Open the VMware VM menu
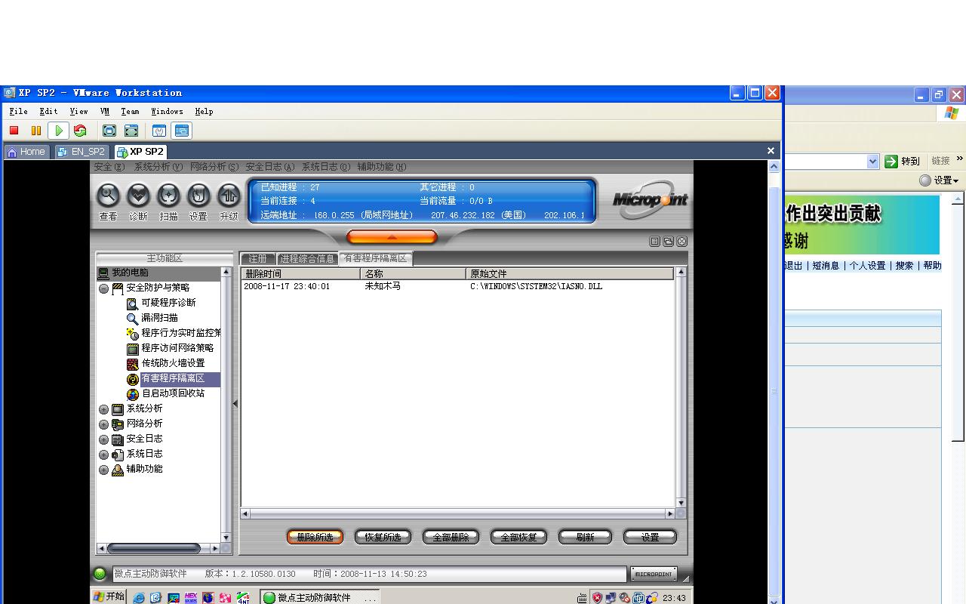 pos(105,111)
